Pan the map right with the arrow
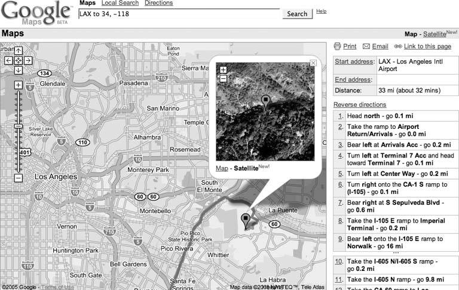Image resolution: width=459 pixels, height=290 pixels. click(x=27, y=60)
